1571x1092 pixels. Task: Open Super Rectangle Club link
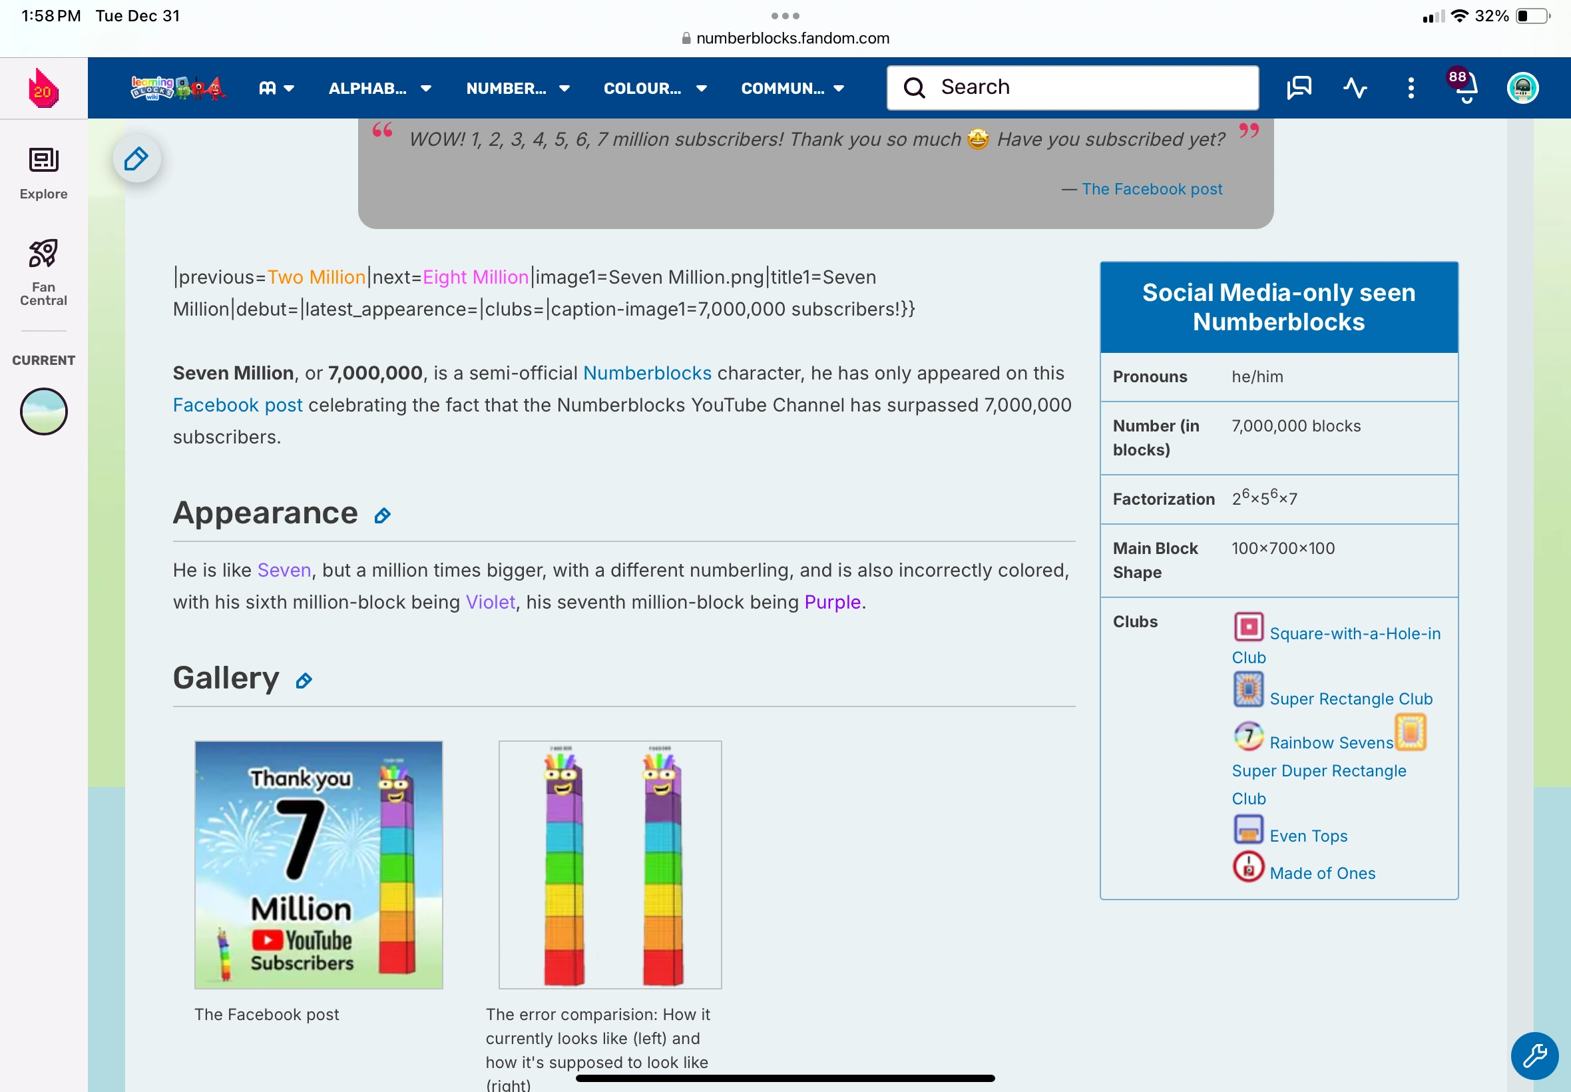click(x=1351, y=698)
